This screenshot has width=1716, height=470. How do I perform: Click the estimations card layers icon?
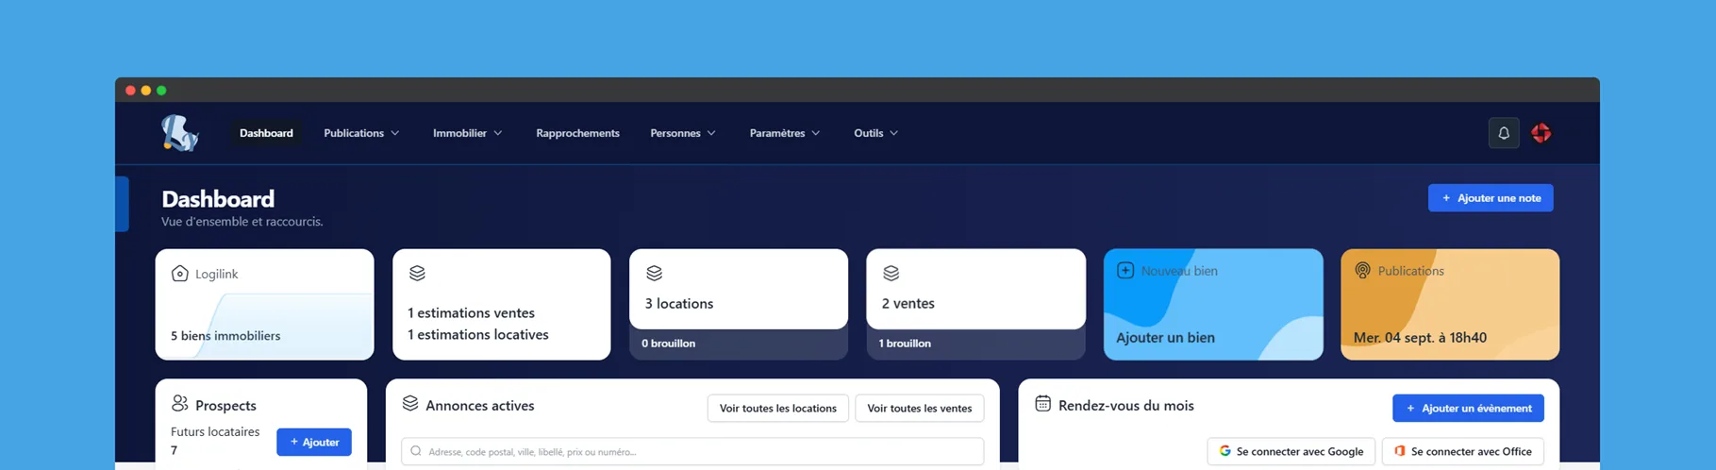coord(417,273)
